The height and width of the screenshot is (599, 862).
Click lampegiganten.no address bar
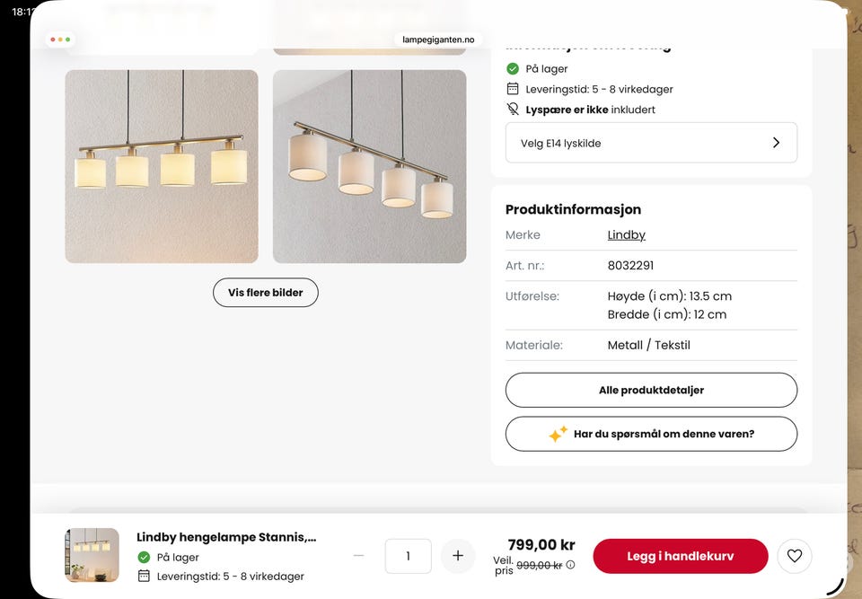coord(438,40)
